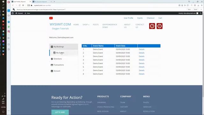Open the flow send icon in sidebar
The width and height of the screenshot is (204, 115).
(9, 38)
